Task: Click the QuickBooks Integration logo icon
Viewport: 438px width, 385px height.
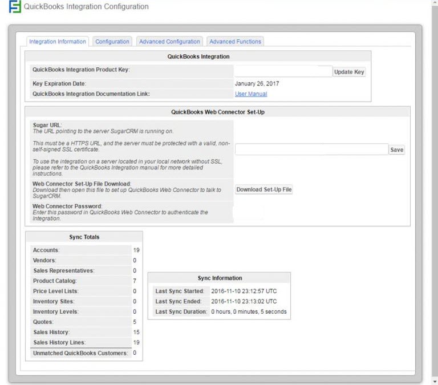Action: (14, 7)
